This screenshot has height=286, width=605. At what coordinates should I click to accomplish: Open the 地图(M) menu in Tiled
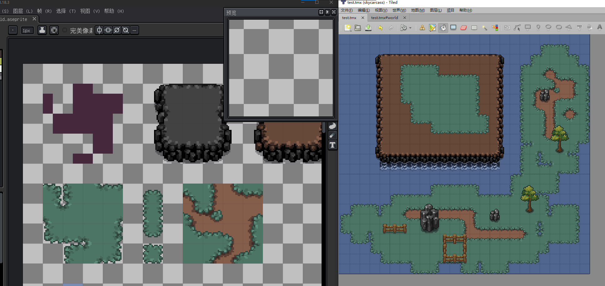[x=418, y=10]
